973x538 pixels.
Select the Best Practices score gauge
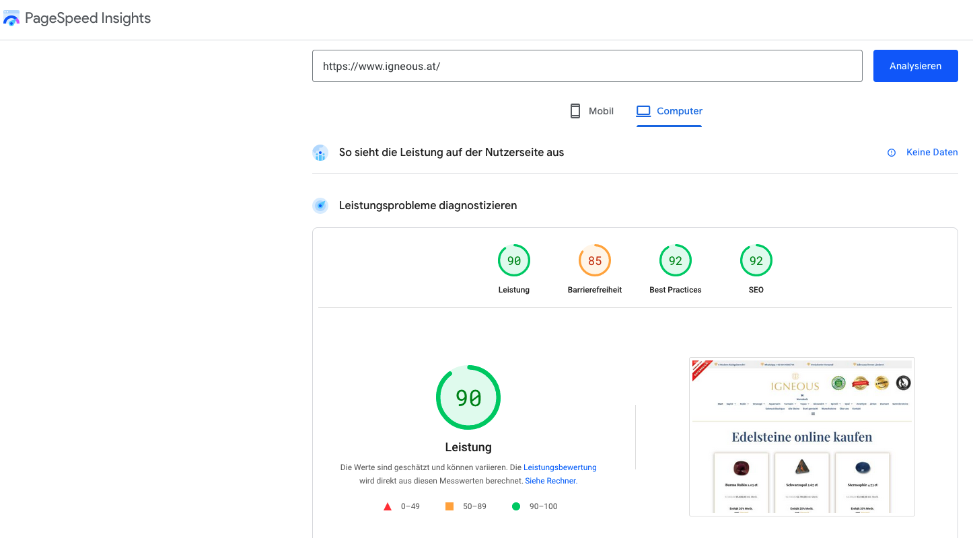[676, 261]
